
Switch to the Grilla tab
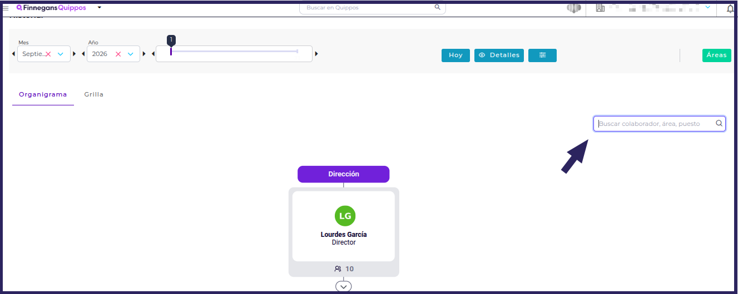[x=94, y=94]
